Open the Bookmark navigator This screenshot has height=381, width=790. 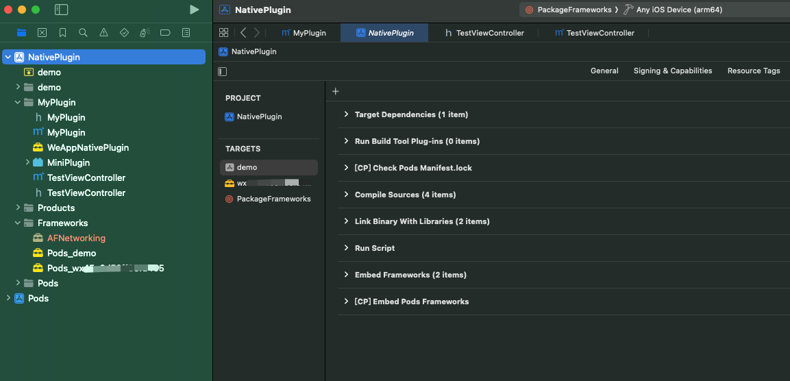pyautogui.click(x=62, y=33)
